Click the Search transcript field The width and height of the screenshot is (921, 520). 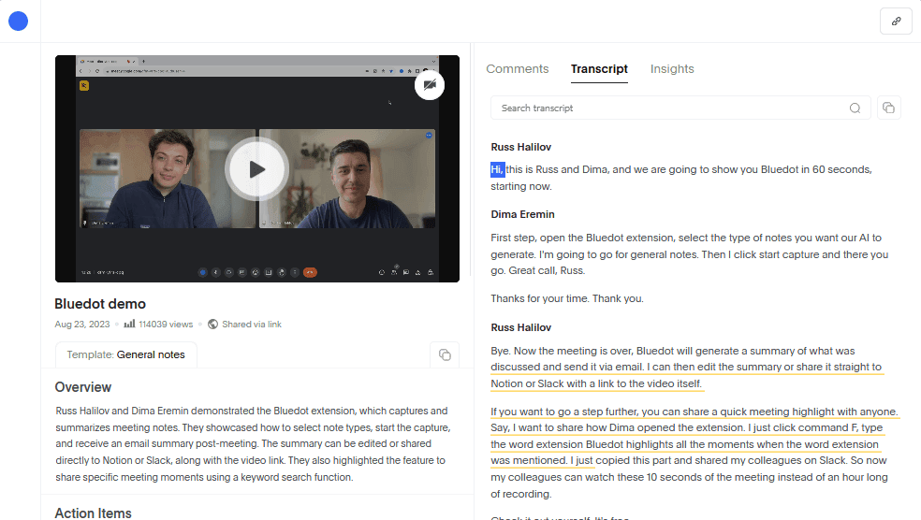coord(680,108)
